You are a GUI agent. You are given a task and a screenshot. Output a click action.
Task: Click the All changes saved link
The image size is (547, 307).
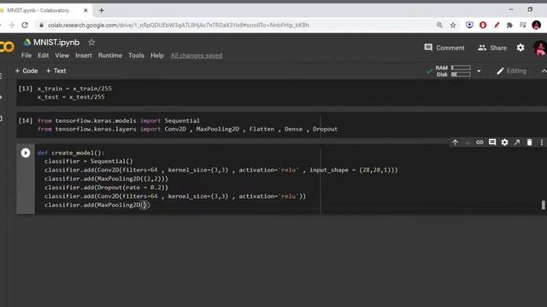coord(197,55)
